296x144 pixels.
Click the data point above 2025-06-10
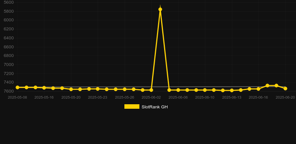(x=205, y=90)
